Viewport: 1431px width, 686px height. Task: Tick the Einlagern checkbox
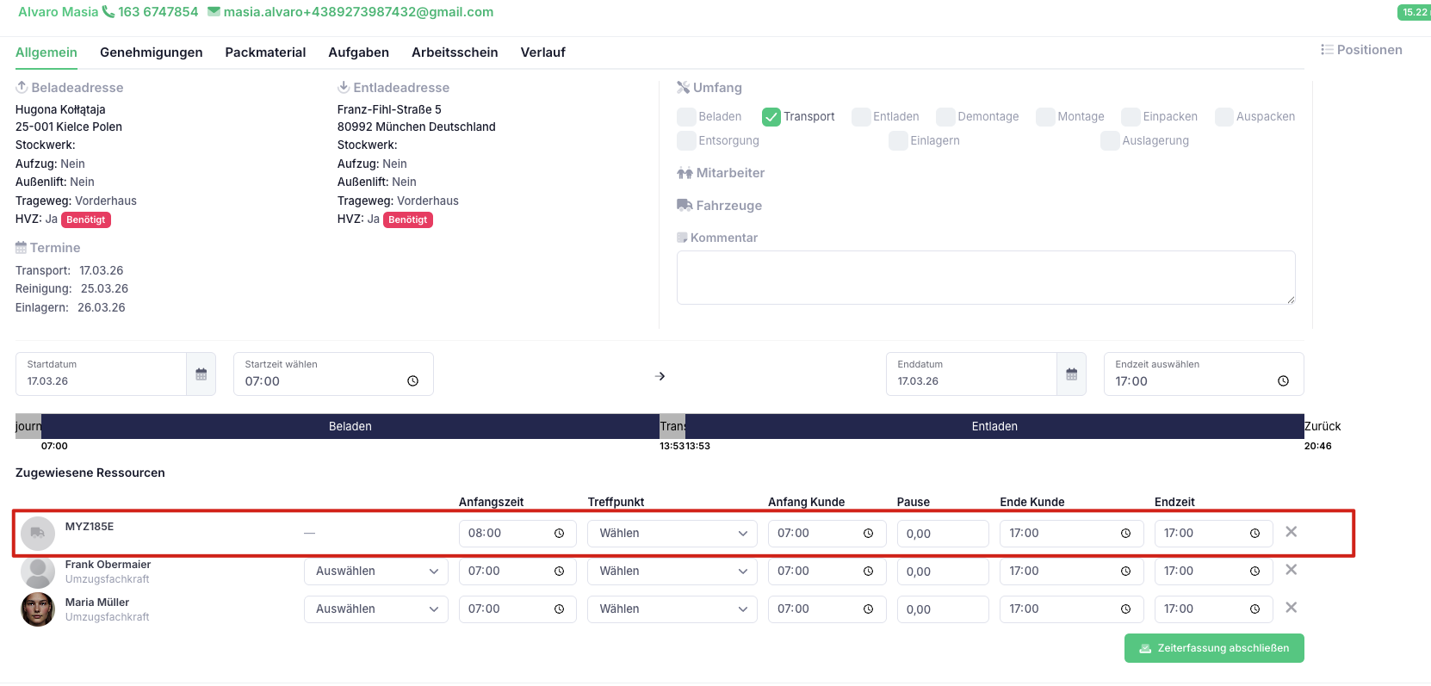898,140
